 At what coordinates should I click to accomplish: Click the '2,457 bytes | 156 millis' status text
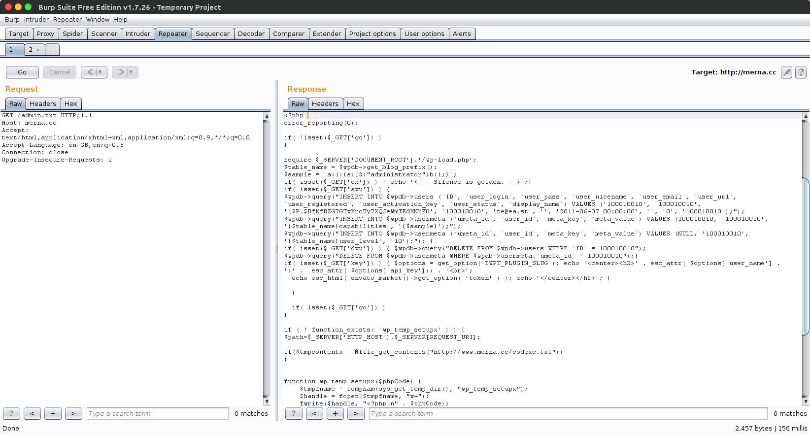point(771,428)
